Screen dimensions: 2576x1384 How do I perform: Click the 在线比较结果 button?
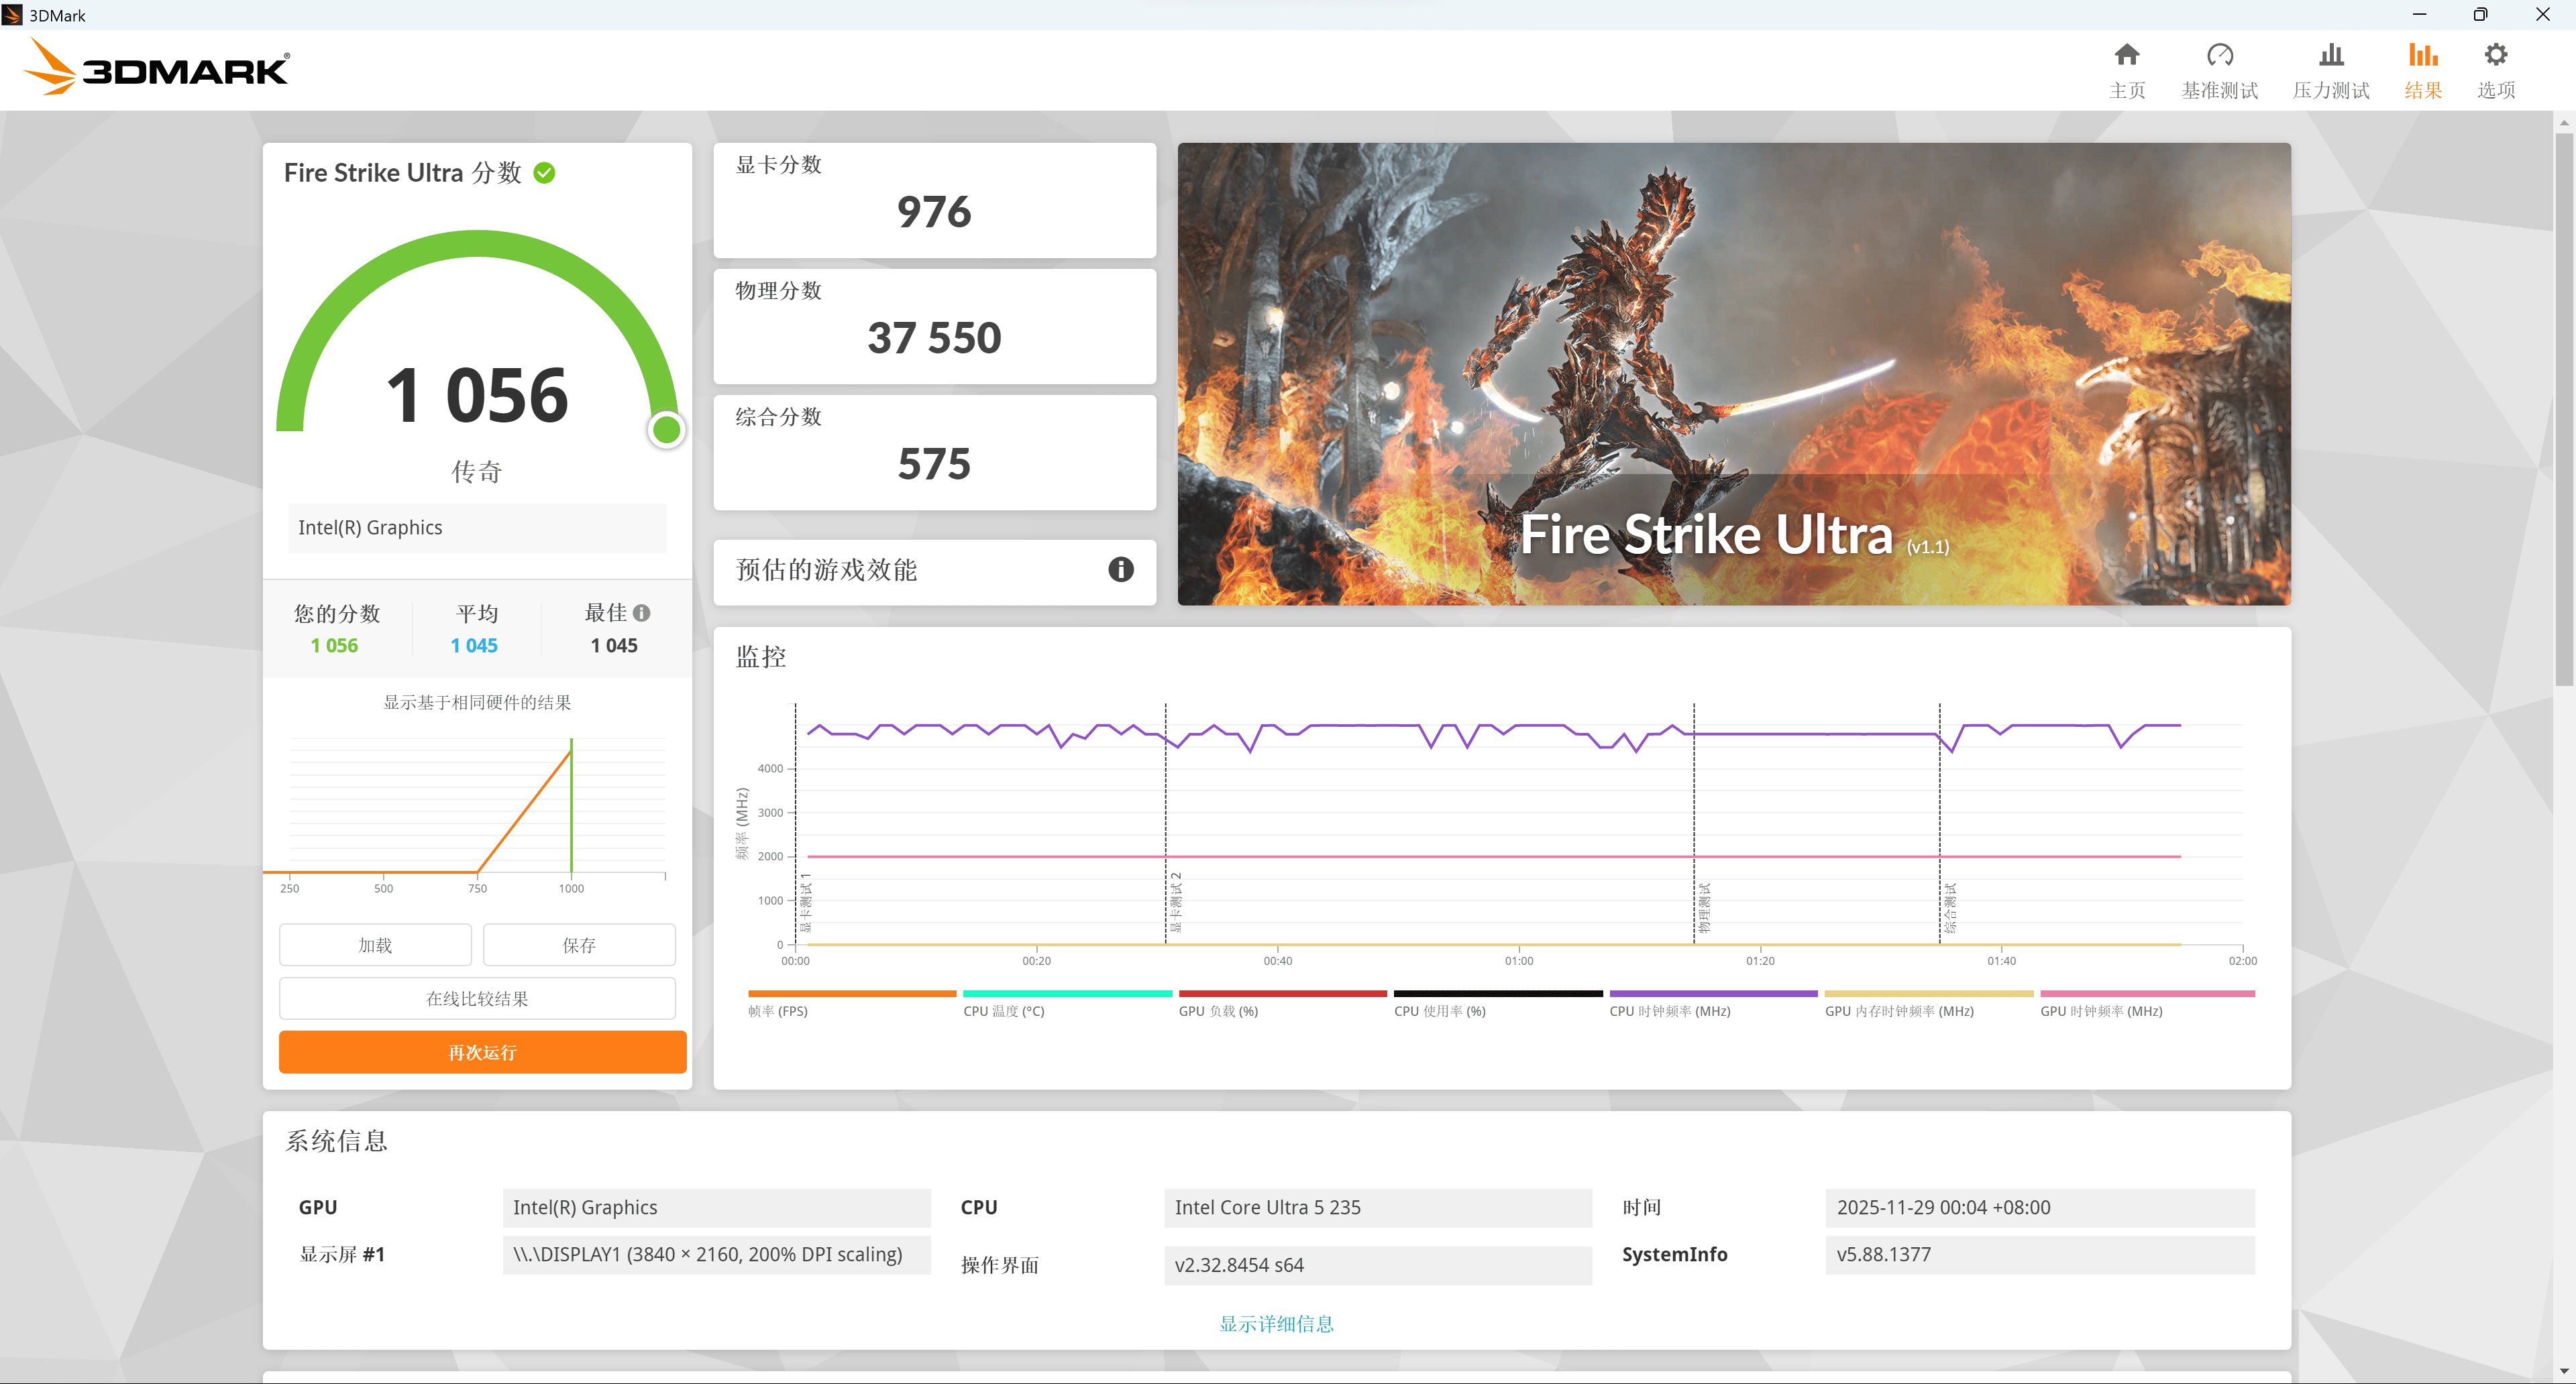point(478,997)
